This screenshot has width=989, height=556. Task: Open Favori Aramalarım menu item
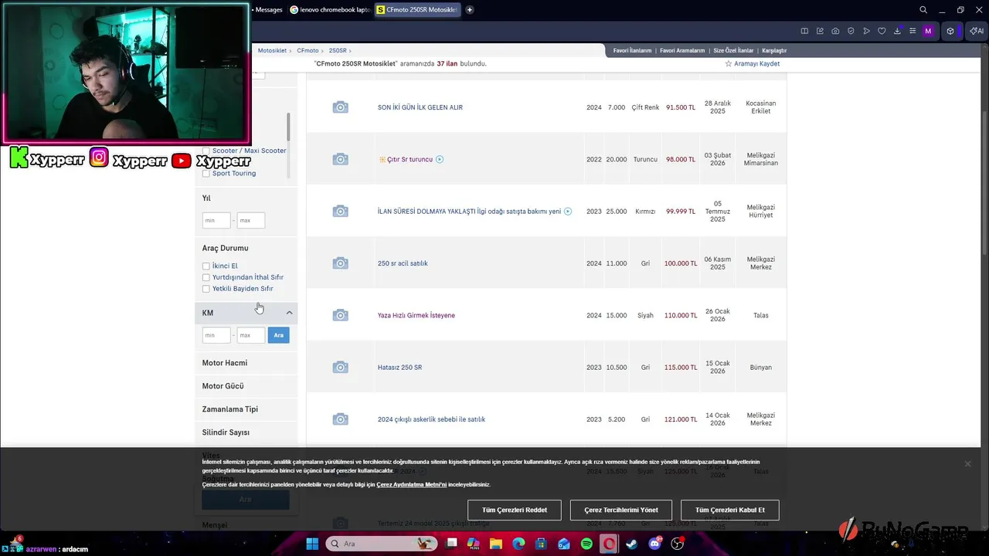click(682, 51)
